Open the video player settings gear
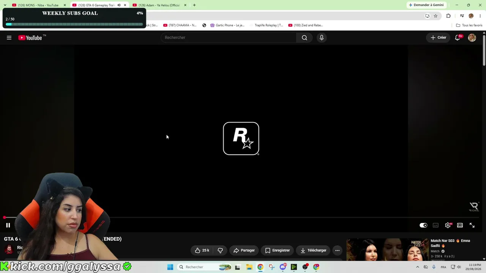This screenshot has height=273, width=486. point(448,225)
